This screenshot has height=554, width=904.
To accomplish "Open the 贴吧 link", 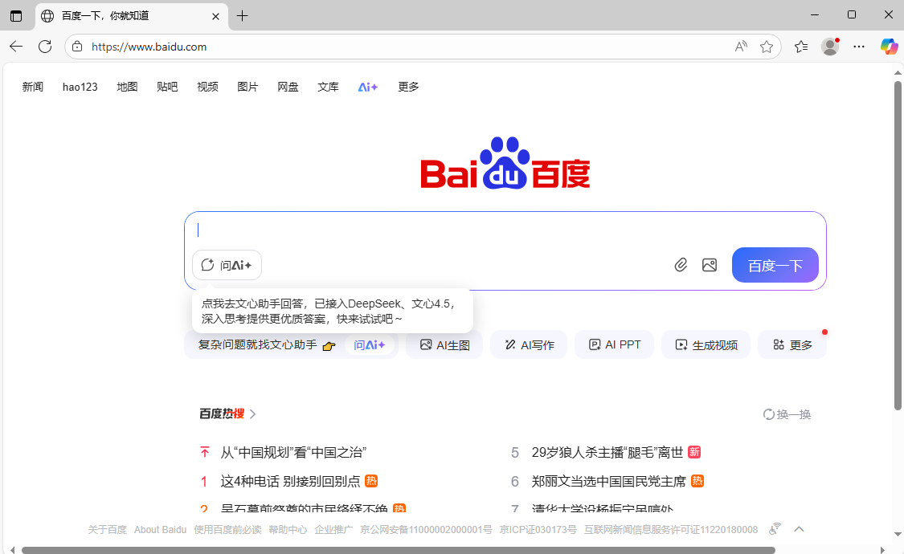I will tap(167, 87).
